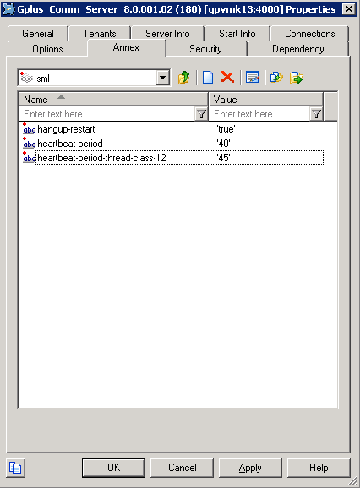Click the abc icon of heartbeat-period row
The image size is (360, 488).
click(29, 144)
